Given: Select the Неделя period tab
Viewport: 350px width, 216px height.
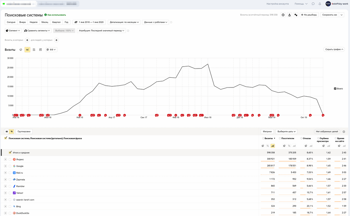Looking at the screenshot, I should 34,22.
